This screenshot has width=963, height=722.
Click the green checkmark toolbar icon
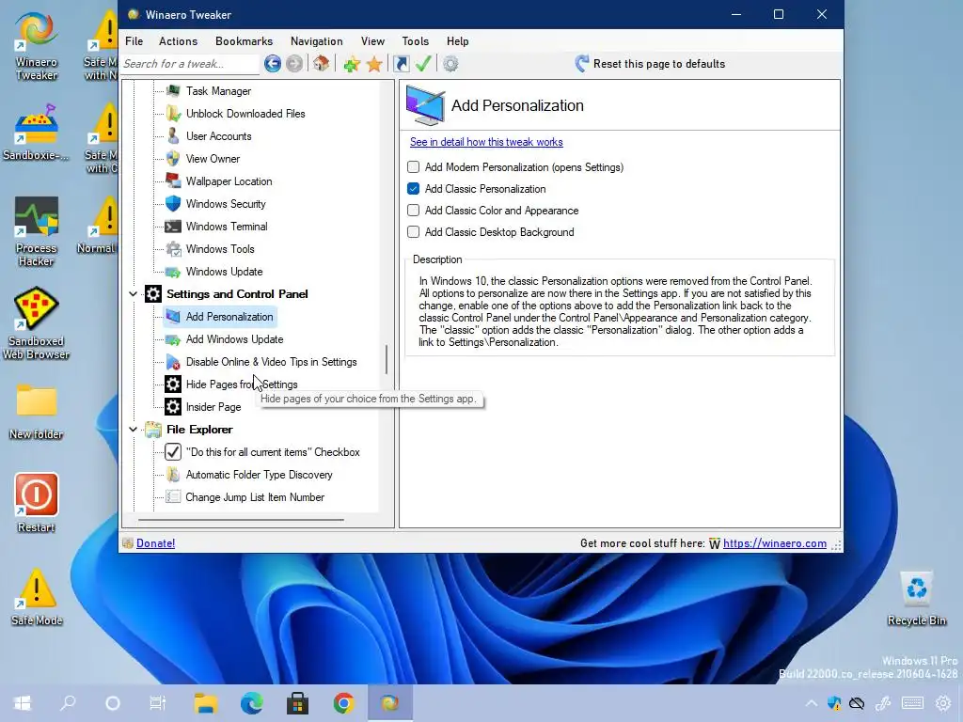(x=423, y=63)
